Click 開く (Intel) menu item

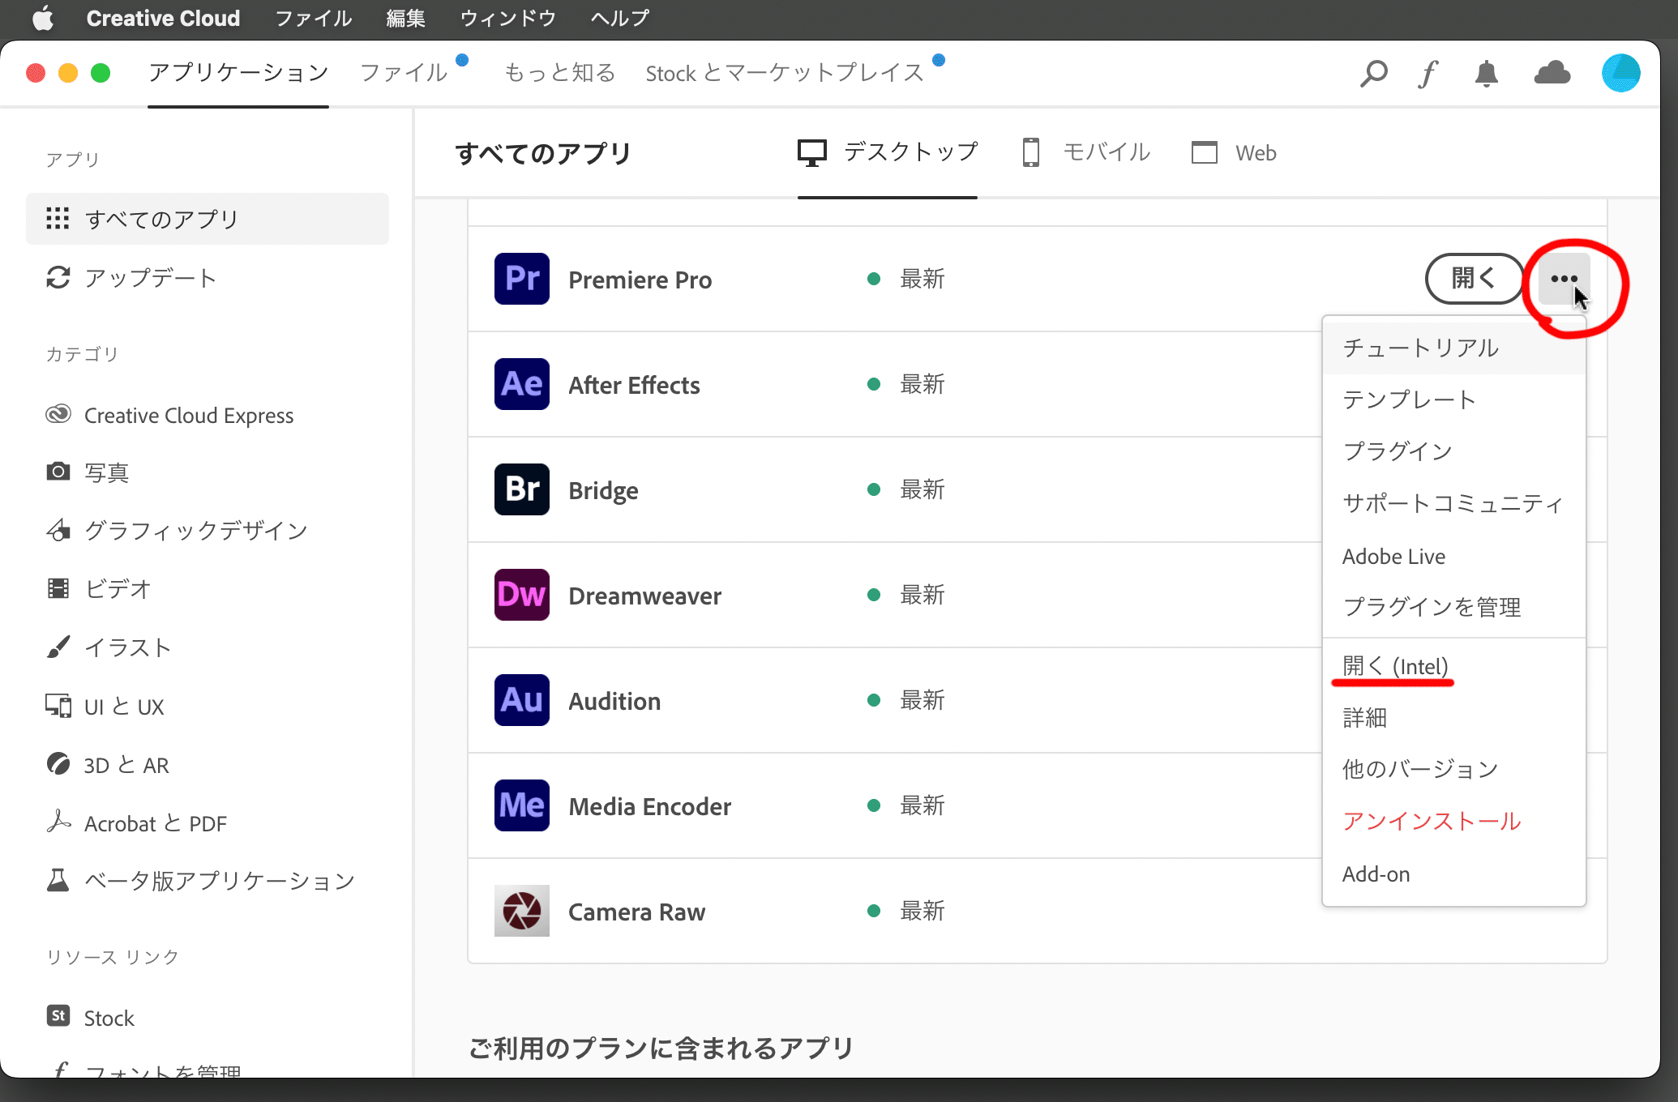pyautogui.click(x=1395, y=665)
